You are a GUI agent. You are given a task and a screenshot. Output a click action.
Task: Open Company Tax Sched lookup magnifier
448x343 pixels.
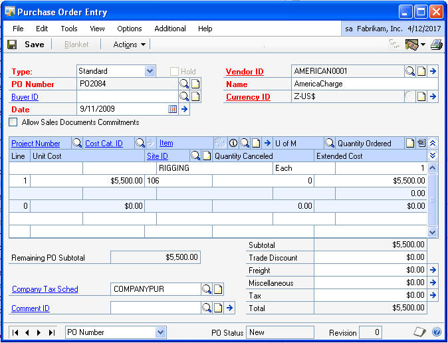click(x=207, y=289)
